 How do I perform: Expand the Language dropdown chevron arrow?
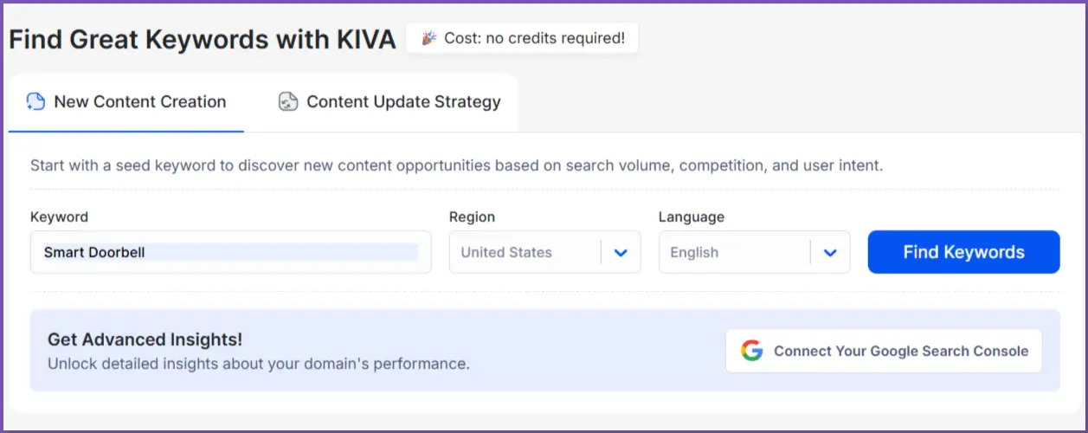830,253
